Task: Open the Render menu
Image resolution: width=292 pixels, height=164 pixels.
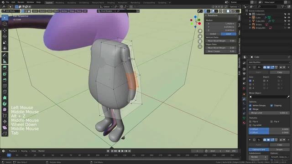Action: (21, 2)
